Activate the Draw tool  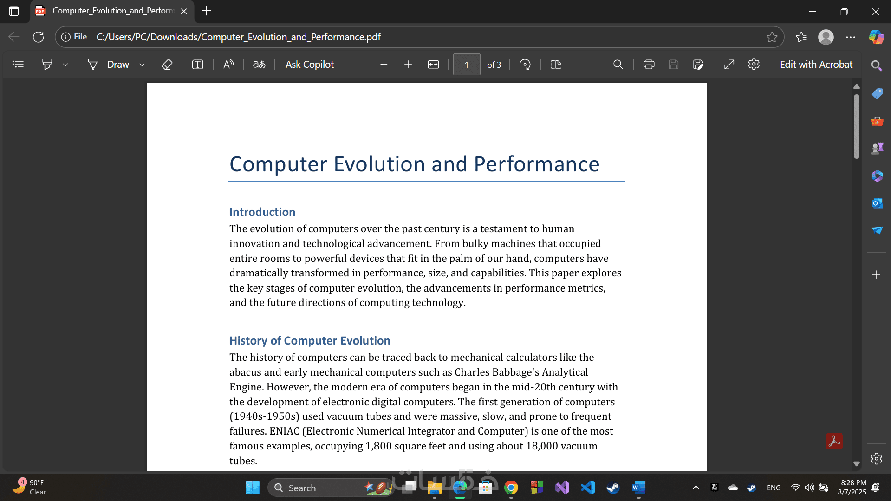109,65
